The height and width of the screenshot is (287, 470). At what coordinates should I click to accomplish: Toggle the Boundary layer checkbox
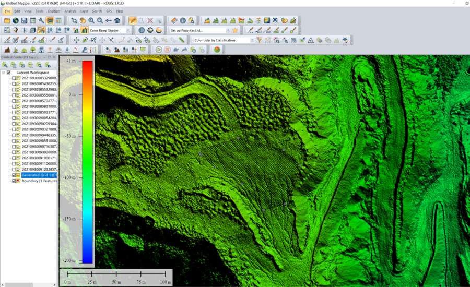(14, 181)
